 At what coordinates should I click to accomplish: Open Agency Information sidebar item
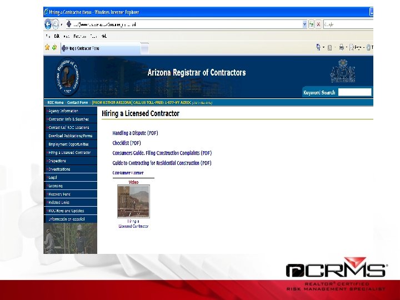pyautogui.click(x=71, y=111)
